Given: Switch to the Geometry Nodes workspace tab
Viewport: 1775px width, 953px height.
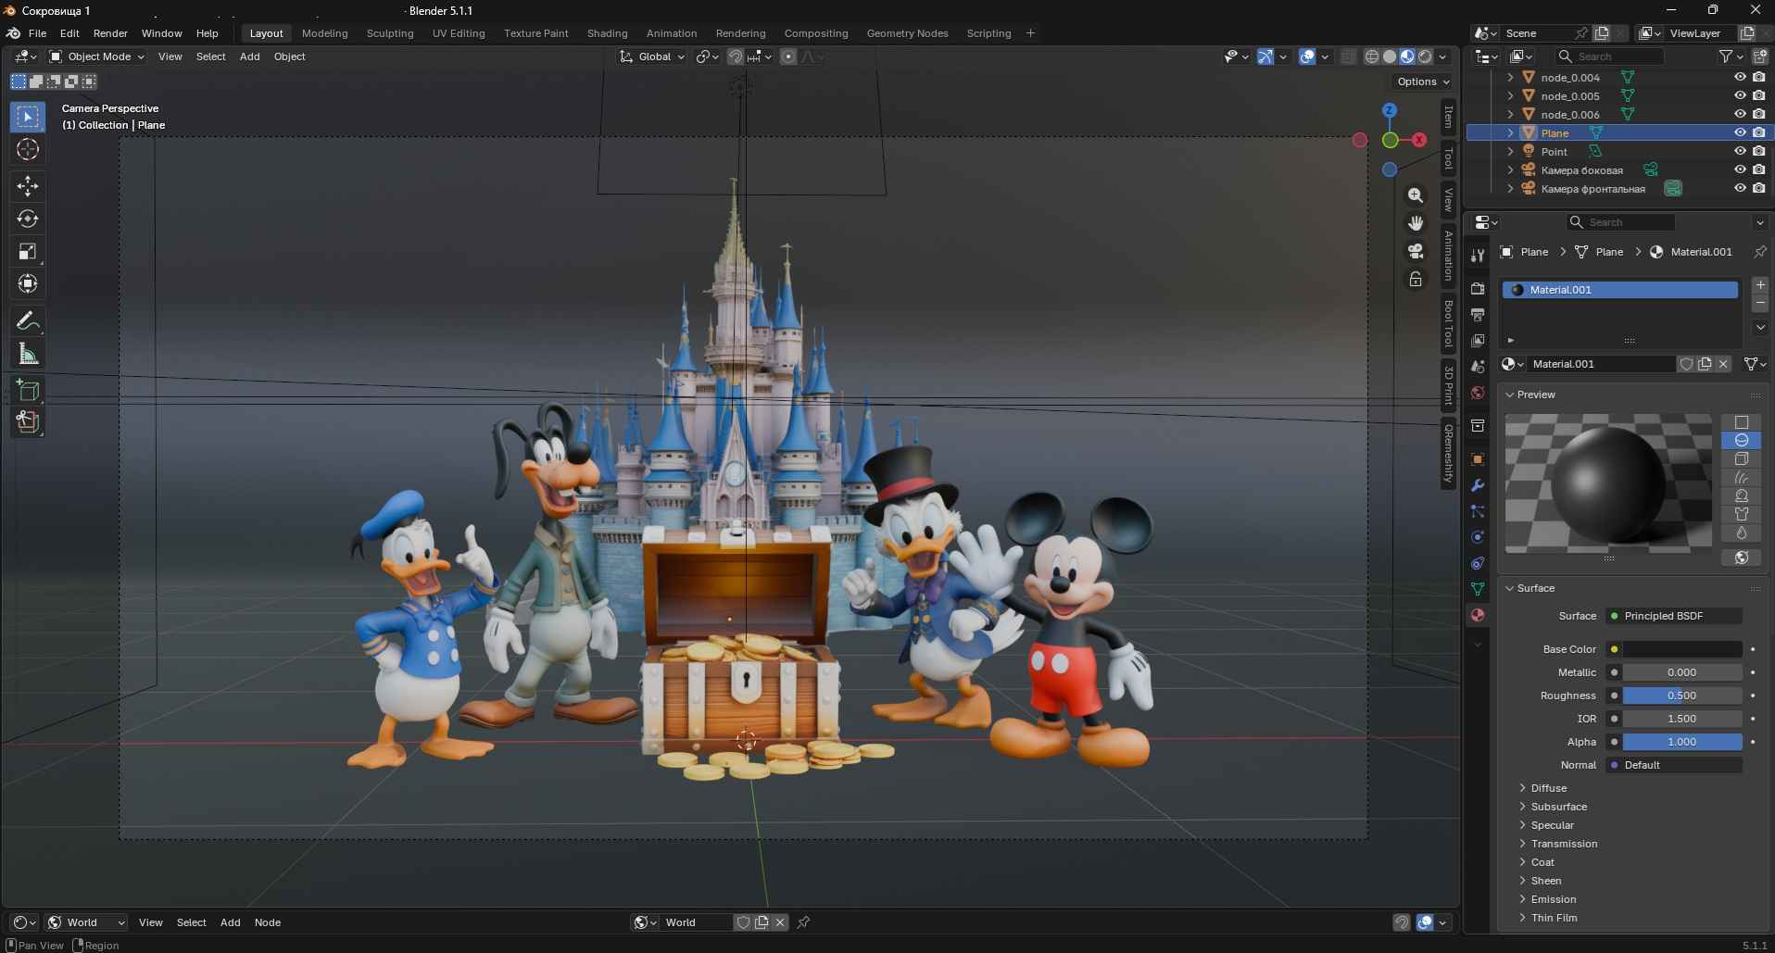Looking at the screenshot, I should tap(907, 33).
